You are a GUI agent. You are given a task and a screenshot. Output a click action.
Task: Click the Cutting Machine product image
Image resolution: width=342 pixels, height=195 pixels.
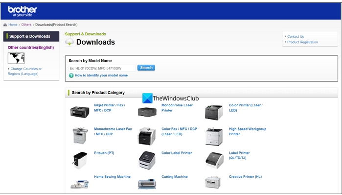coord(147,184)
